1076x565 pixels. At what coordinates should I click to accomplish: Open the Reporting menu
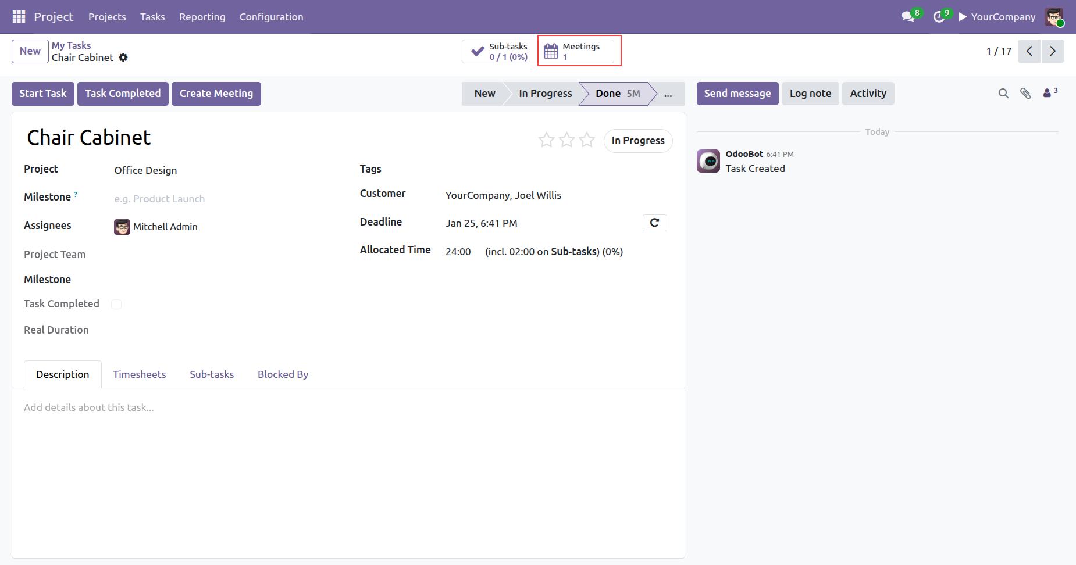(x=202, y=17)
